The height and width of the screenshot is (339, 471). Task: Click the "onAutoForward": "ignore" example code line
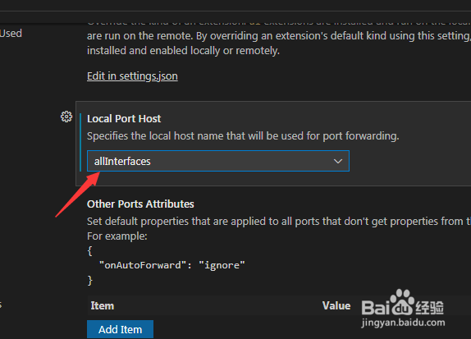[171, 265]
